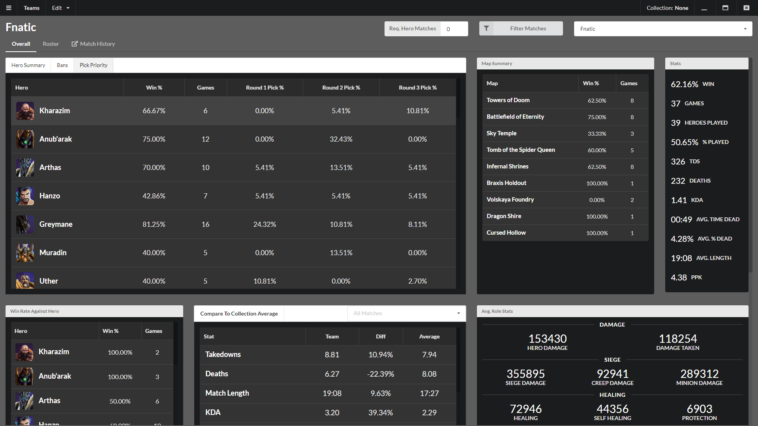Viewport: 758px width, 426px height.
Task: Click the Roster button in navigation tabs
Action: pyautogui.click(x=51, y=44)
